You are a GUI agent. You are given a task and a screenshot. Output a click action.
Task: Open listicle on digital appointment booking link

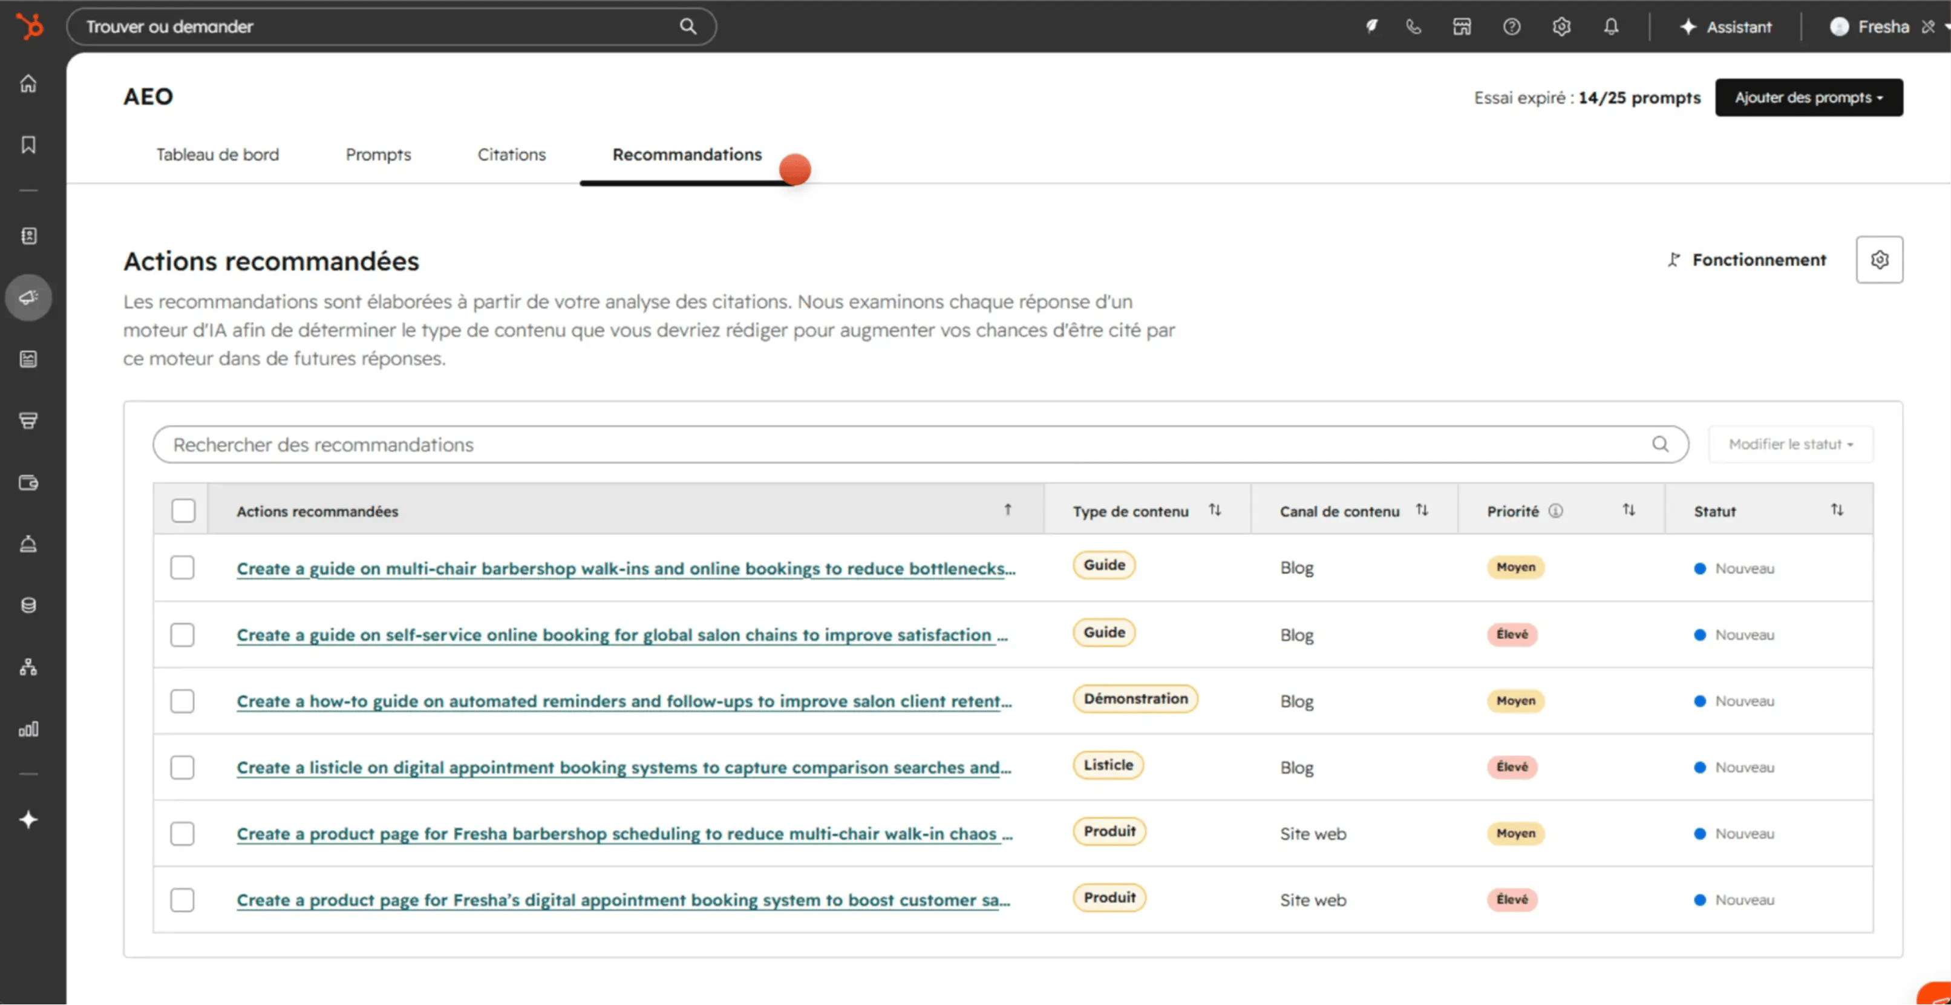(x=624, y=768)
